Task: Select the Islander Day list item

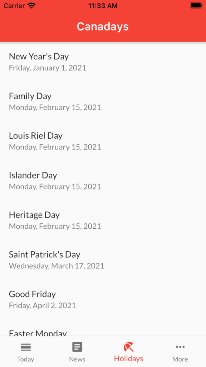Action: coord(103,181)
